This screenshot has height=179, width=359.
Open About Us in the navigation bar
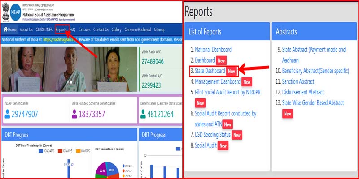[26, 30]
